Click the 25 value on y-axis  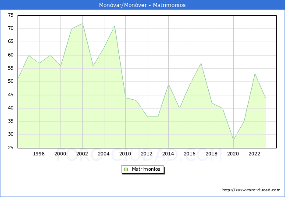(11, 148)
